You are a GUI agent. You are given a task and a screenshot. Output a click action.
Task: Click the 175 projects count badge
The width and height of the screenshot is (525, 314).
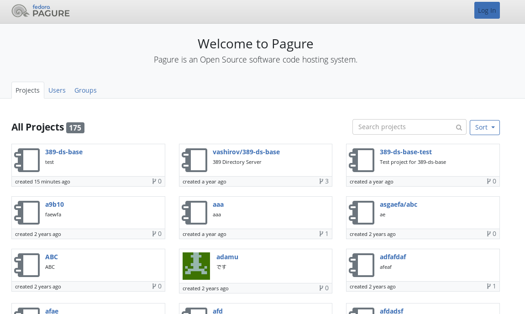75,127
